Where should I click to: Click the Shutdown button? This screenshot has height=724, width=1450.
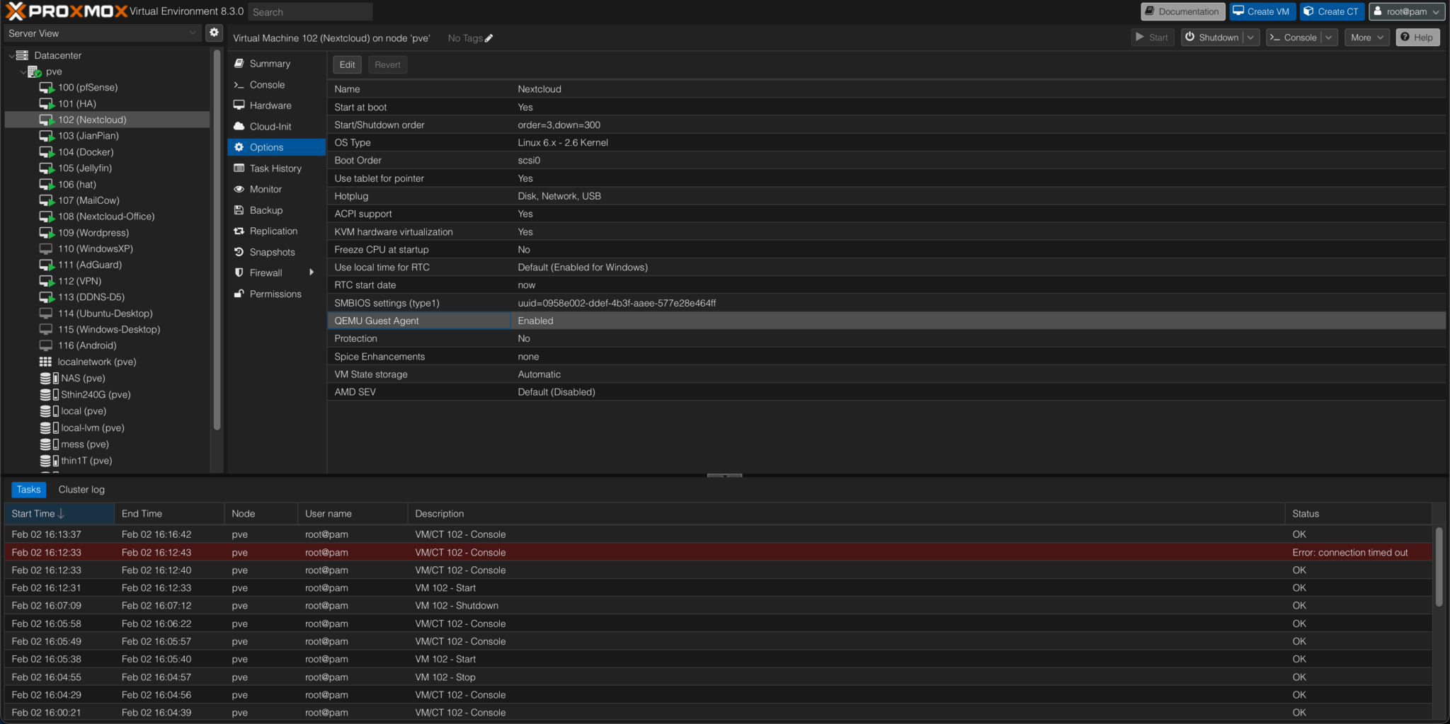point(1212,38)
